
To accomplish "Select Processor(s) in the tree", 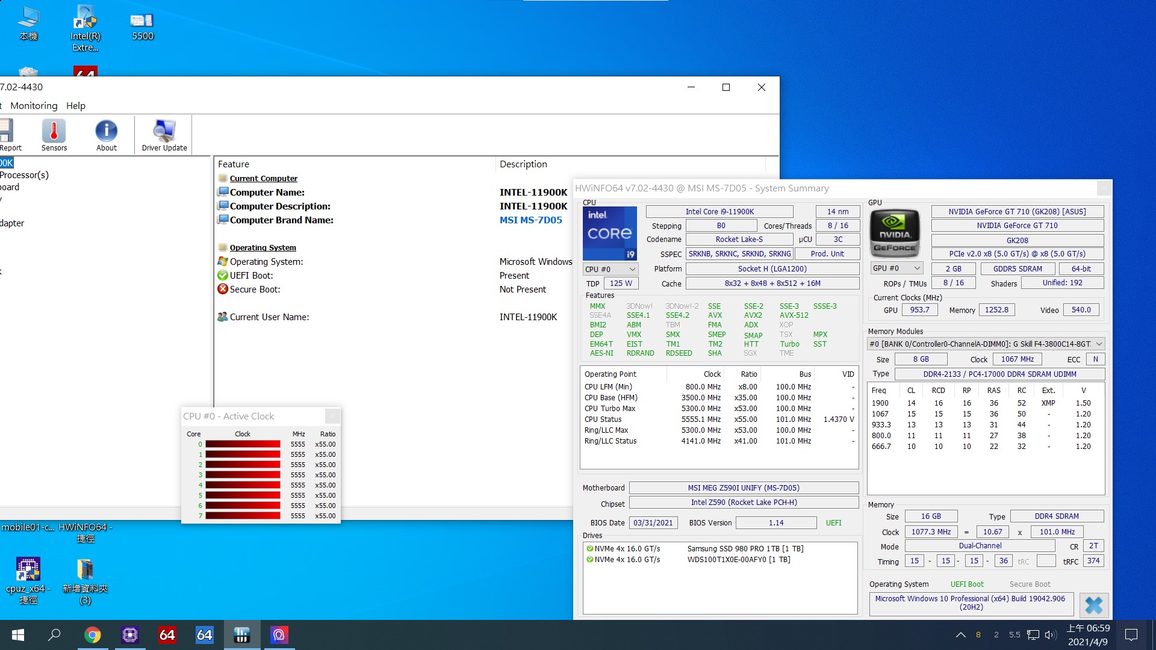I will pos(24,175).
